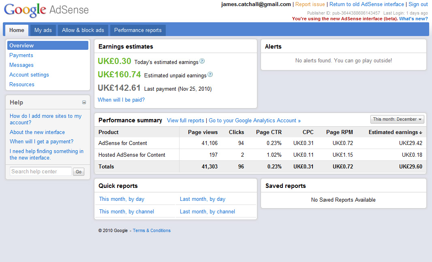Switch to the My ads tab
432x262 pixels.
pyautogui.click(x=43, y=30)
